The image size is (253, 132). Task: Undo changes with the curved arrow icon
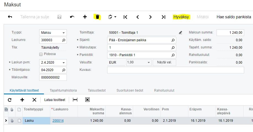click(x=72, y=17)
